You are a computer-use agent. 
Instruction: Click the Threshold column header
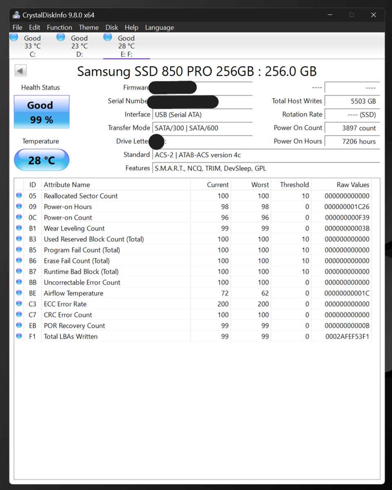coord(291,185)
